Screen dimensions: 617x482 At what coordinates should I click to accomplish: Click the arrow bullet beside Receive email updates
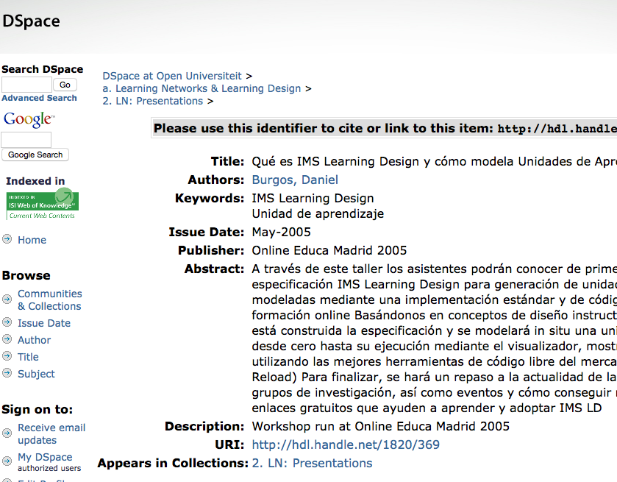point(7,433)
